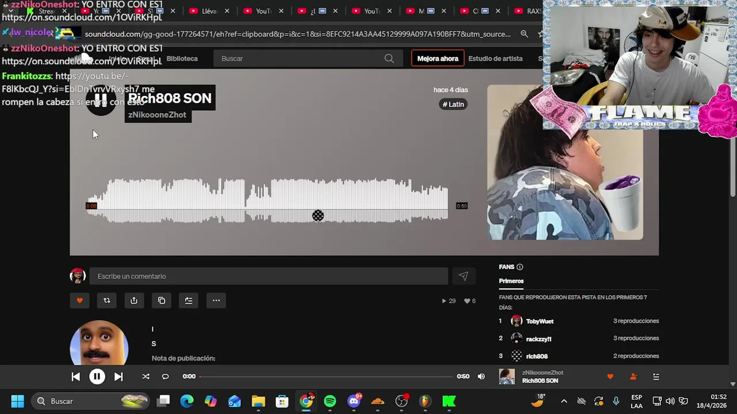Open the green Kick app in taskbar
Image resolution: width=737 pixels, height=414 pixels.
449,401
